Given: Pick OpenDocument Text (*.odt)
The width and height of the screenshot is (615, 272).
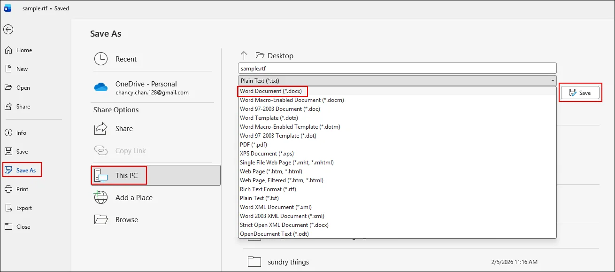Looking at the screenshot, I should (397, 234).
